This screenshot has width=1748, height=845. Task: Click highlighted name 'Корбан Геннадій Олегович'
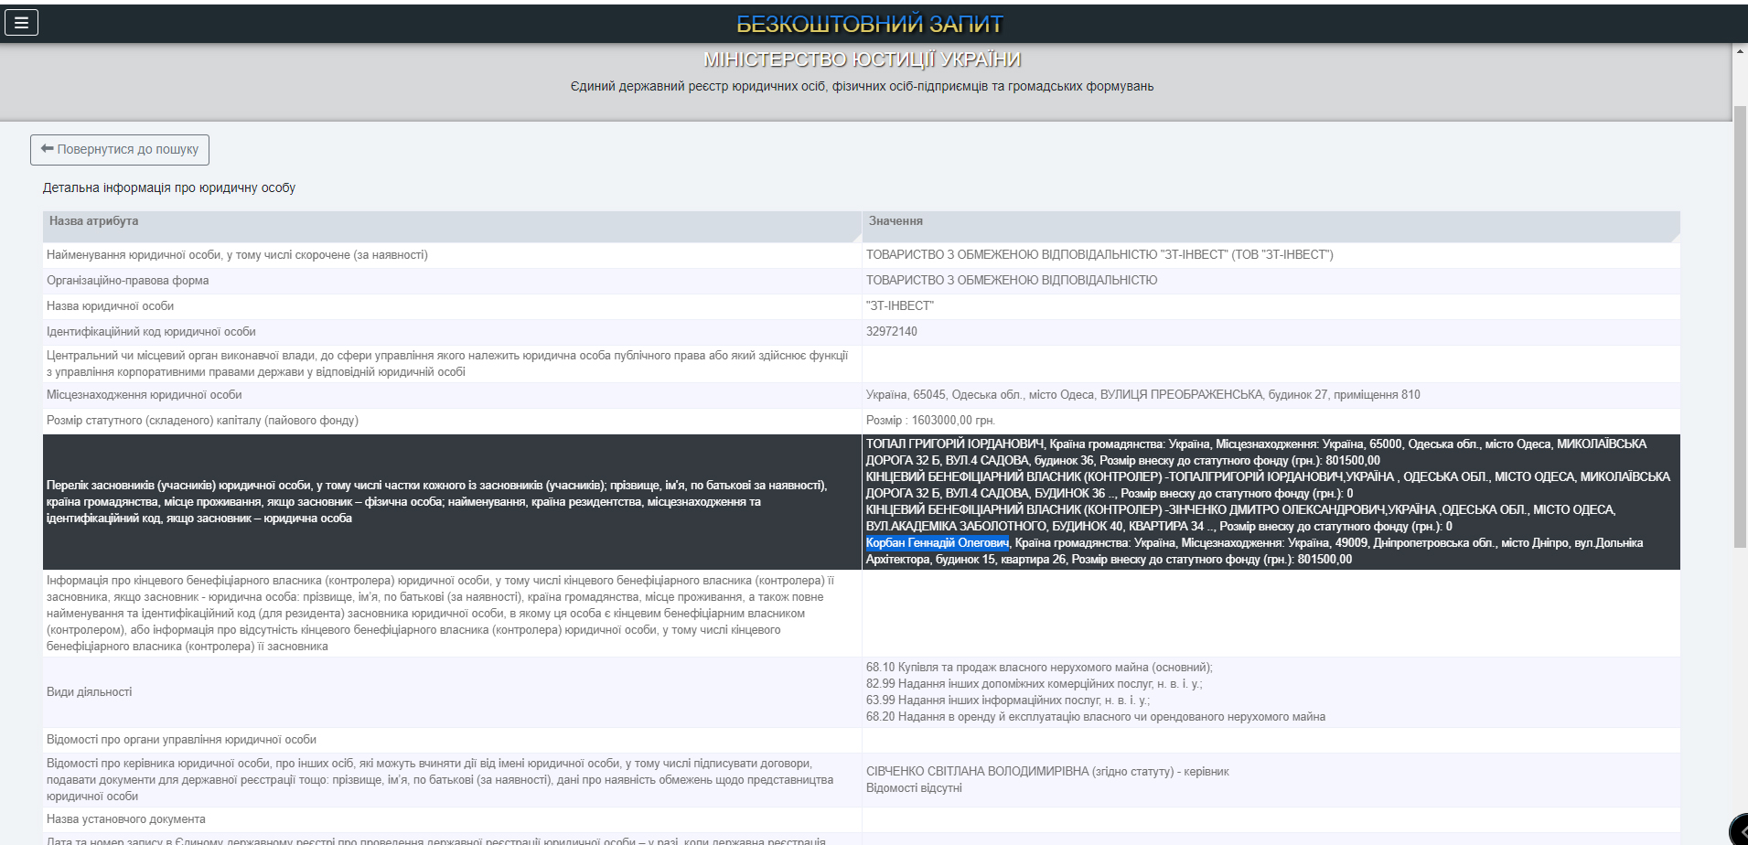click(937, 543)
